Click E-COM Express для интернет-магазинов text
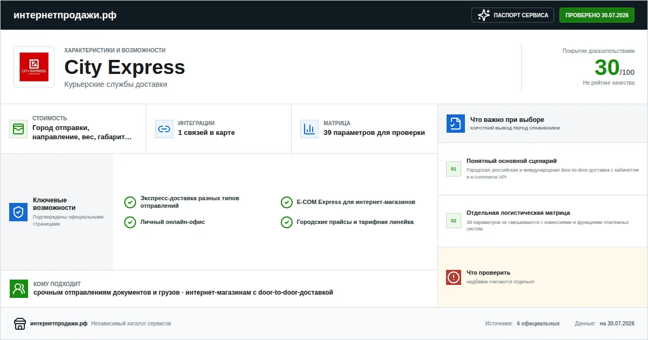 [x=356, y=202]
